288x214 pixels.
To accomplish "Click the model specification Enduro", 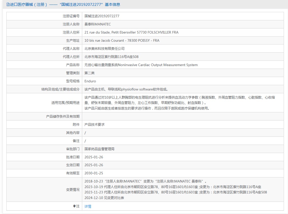I will point(90,81).
